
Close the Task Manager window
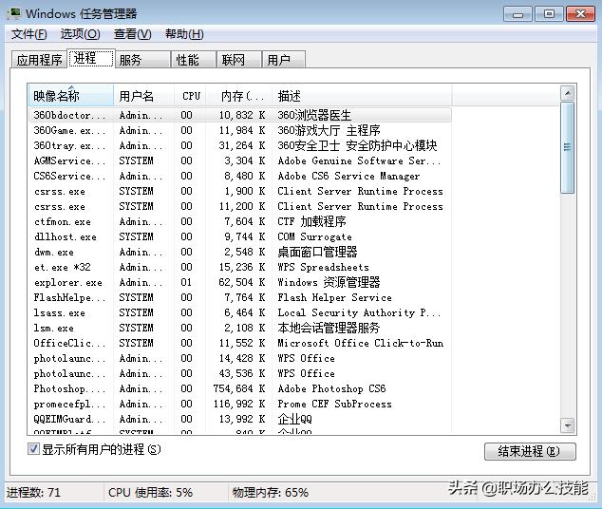click(x=580, y=14)
